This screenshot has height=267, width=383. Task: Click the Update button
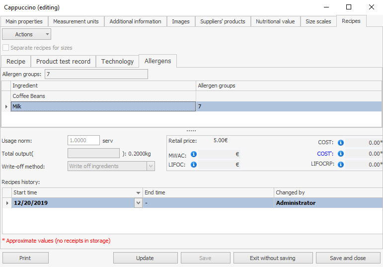tap(145, 258)
